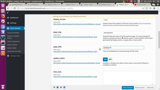Click Save Changes button
Viewport: 160px width, 90px height.
point(128,88)
